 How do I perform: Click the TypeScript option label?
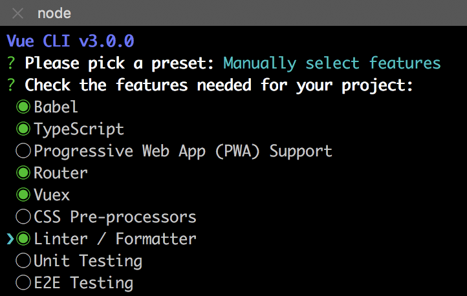click(x=79, y=130)
